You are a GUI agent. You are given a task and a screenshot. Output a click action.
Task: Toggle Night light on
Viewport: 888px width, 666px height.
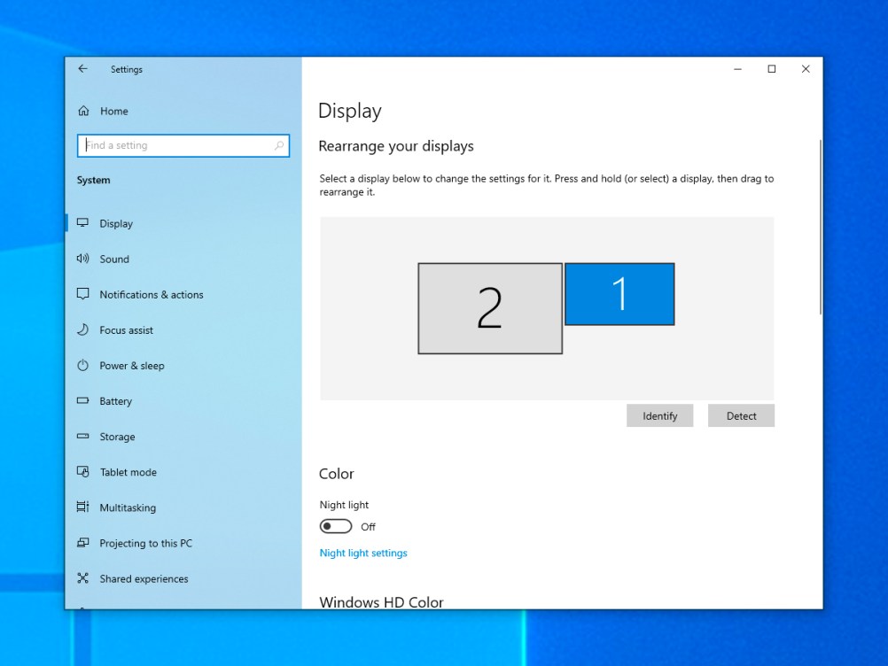[336, 526]
